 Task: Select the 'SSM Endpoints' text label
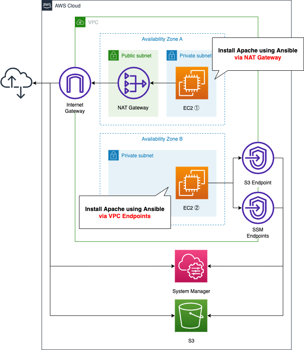click(x=257, y=233)
